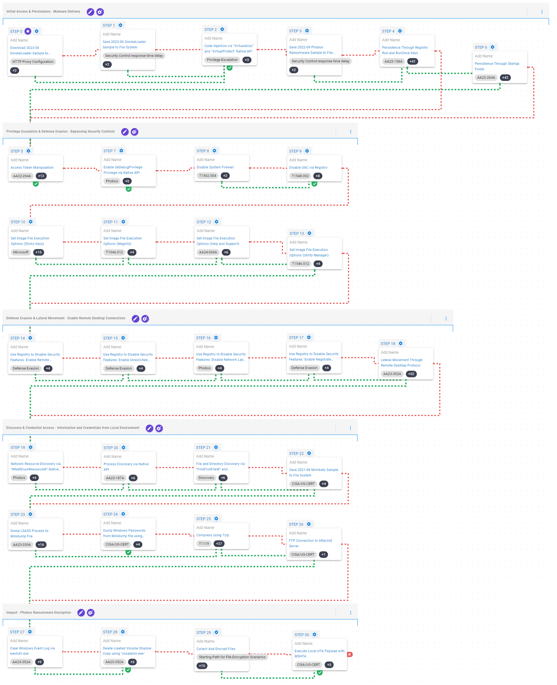This screenshot has height=685, width=557.
Task: Open the STEP 13 gear settings icon
Action: (309, 233)
